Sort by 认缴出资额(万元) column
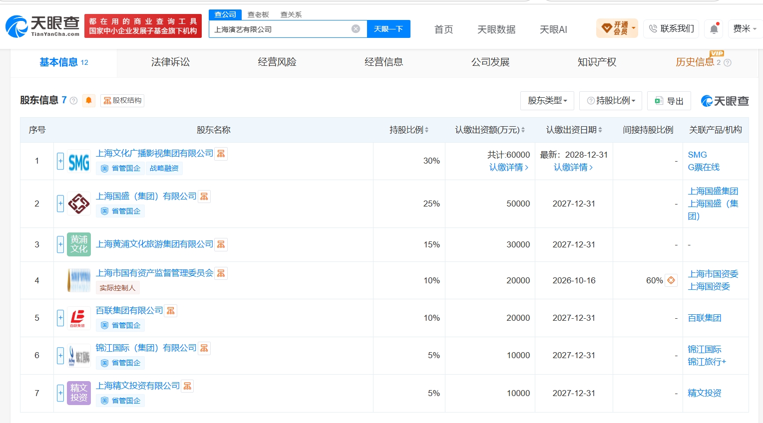763x423 pixels. [x=490, y=130]
